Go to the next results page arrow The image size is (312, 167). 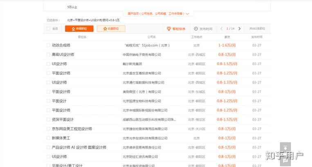coord(239,29)
